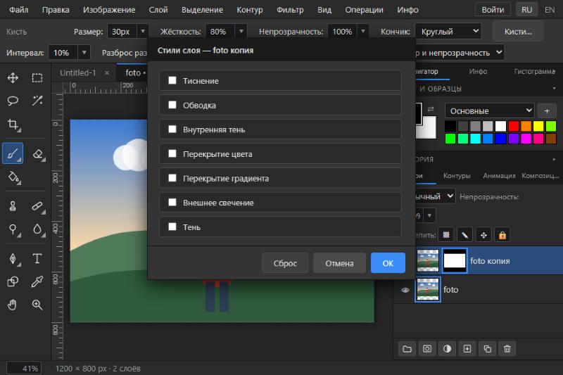Select the Hand tool
The width and height of the screenshot is (563, 375).
coord(13,305)
